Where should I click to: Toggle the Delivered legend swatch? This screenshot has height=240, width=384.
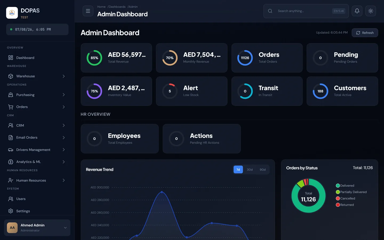pyautogui.click(x=338, y=186)
